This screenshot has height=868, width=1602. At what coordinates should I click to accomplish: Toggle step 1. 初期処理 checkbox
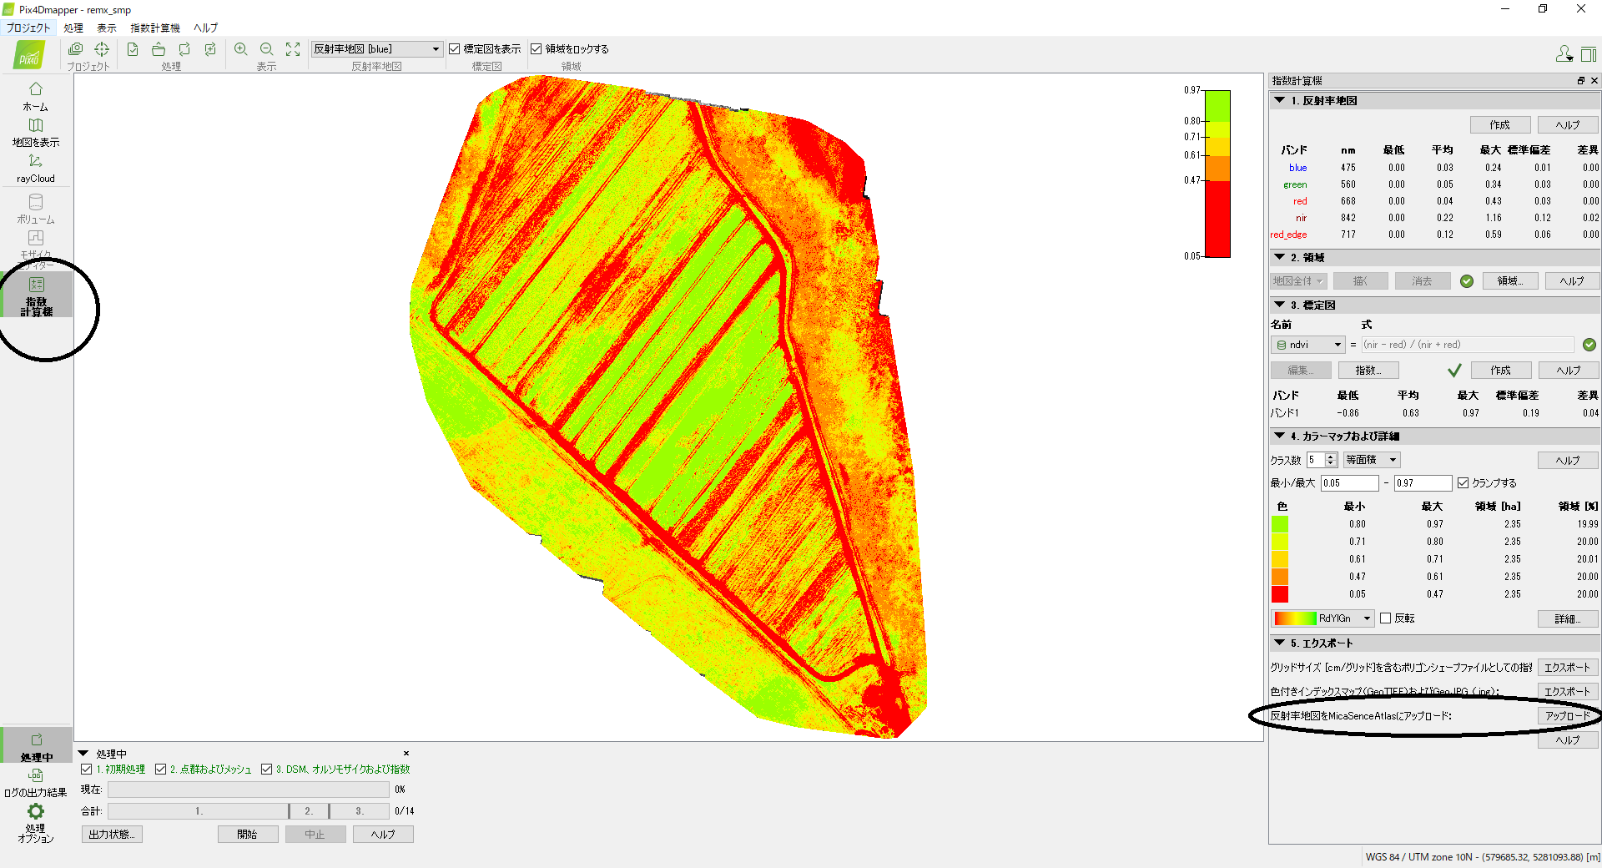(87, 770)
